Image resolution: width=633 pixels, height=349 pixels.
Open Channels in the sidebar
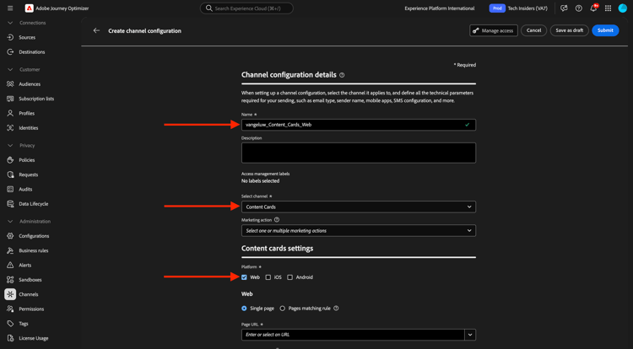28,294
